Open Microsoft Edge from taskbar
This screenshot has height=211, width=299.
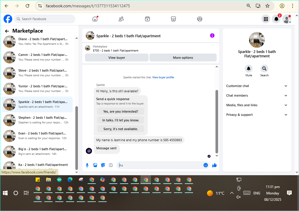pos(70,180)
